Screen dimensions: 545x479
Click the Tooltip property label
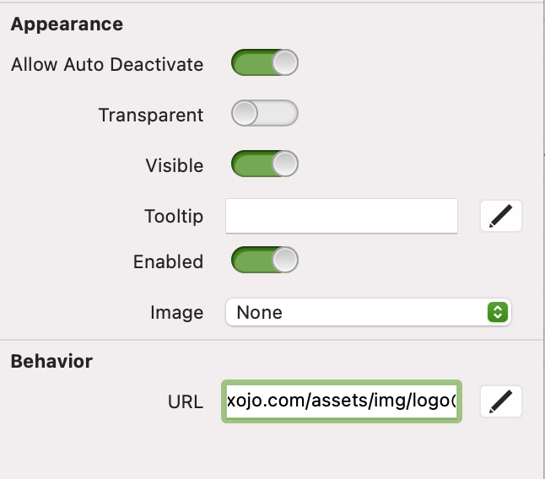[x=174, y=217]
